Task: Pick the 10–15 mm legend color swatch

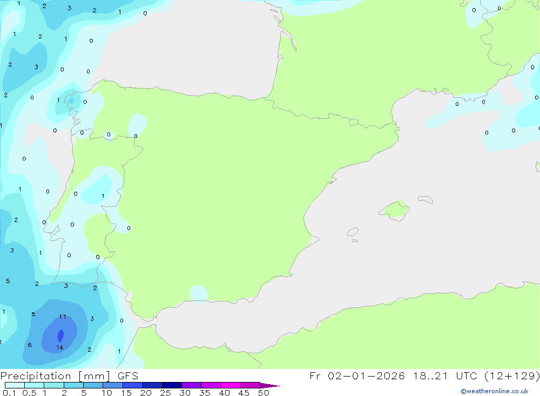Action: [x=113, y=385]
